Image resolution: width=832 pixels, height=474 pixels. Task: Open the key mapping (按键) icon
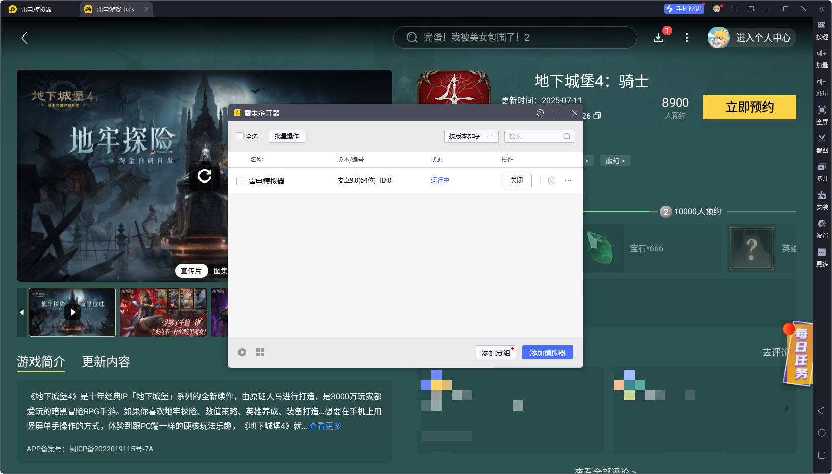[x=821, y=25]
